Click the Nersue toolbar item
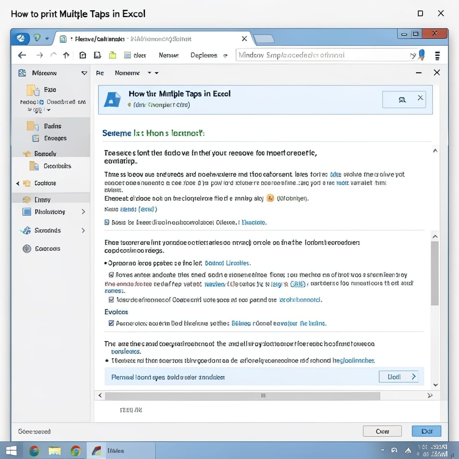The image size is (459, 459). coord(169,55)
